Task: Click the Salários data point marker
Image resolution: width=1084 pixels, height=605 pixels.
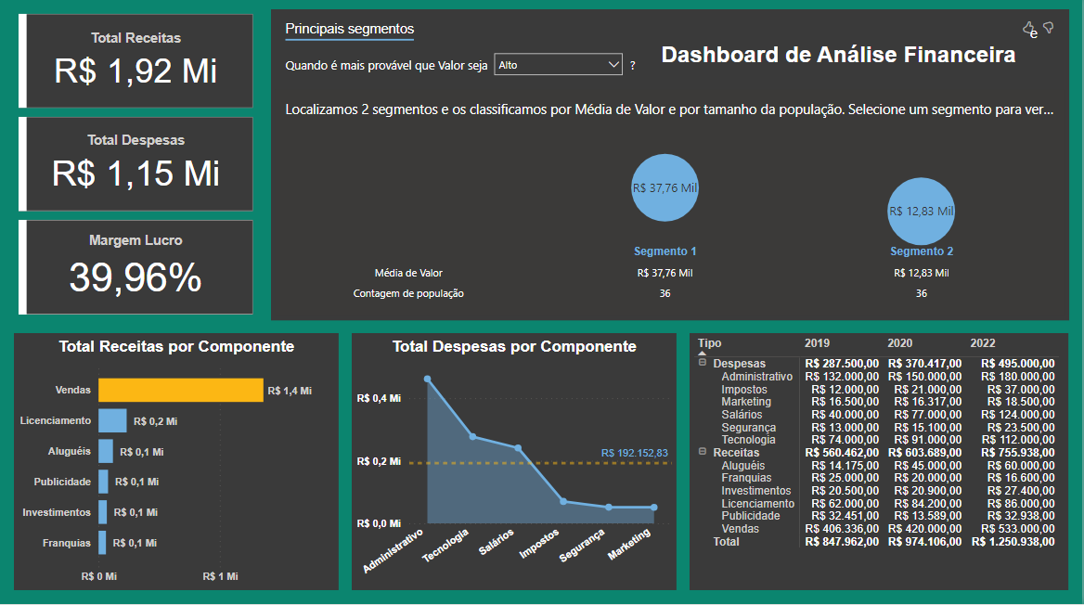Action: coord(518,448)
